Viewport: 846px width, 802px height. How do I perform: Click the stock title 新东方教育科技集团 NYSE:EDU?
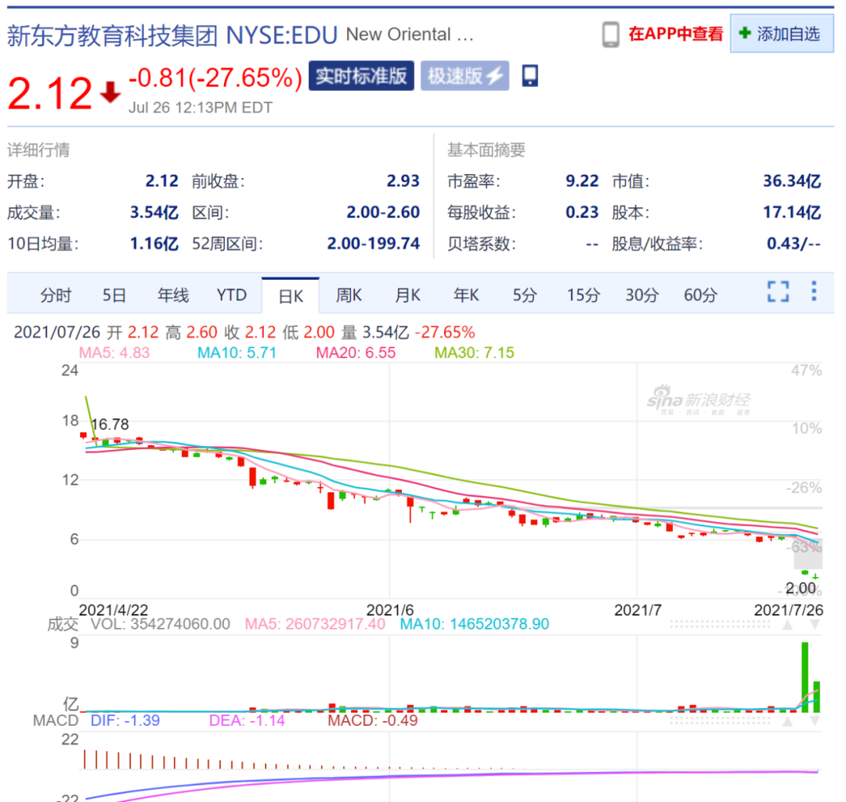click(x=172, y=35)
